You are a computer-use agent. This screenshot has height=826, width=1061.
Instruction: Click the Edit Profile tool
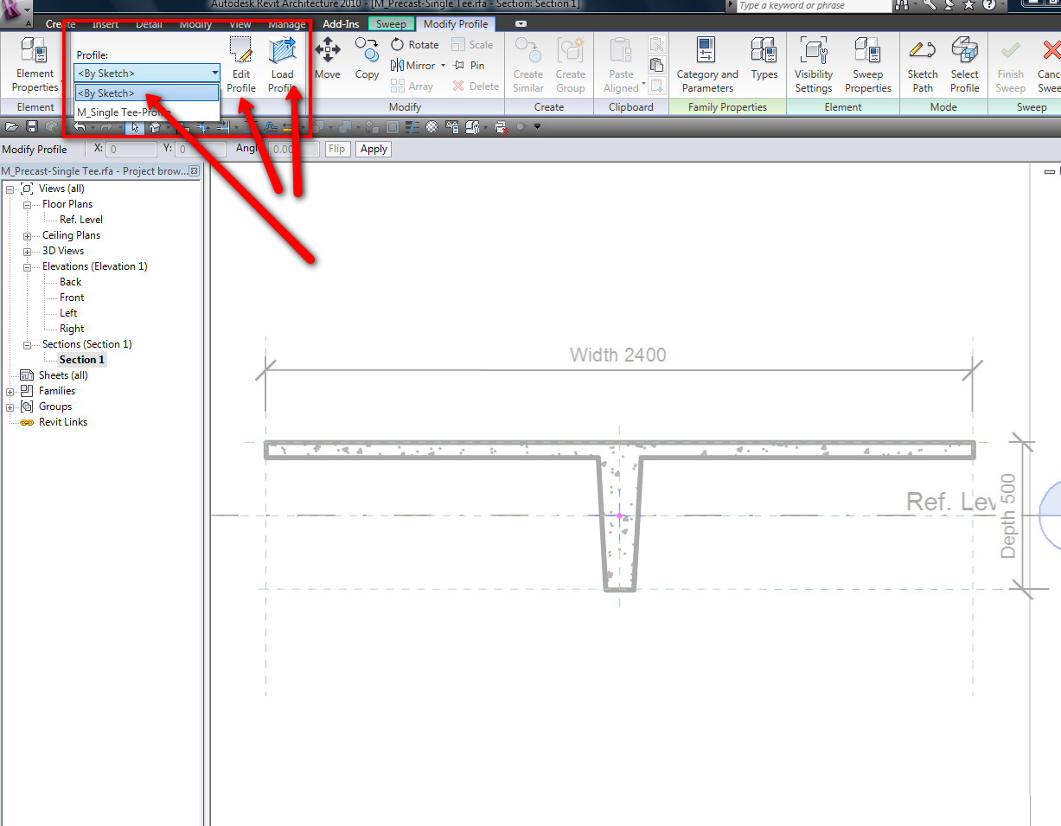(x=241, y=64)
